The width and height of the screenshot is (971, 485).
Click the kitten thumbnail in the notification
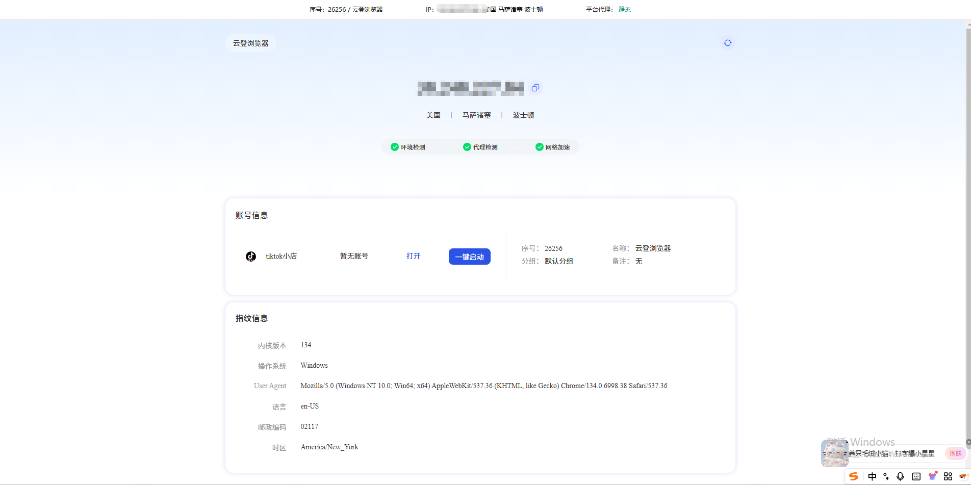point(834,453)
